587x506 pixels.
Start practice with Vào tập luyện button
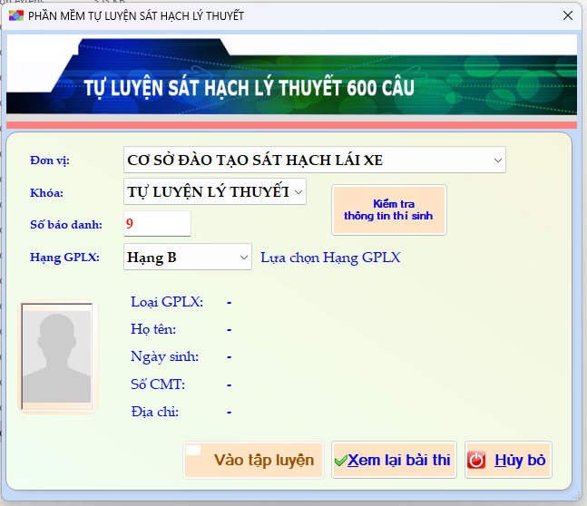[x=253, y=460]
